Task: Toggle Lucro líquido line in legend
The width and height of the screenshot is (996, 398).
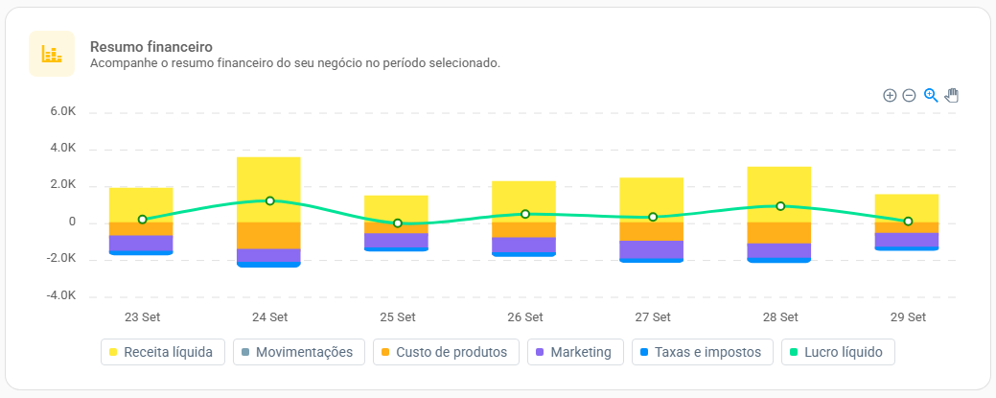Action: [838, 352]
